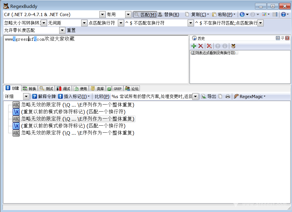Delete history entry with the red X icon
This screenshot has height=212, width=292.
tap(201, 46)
